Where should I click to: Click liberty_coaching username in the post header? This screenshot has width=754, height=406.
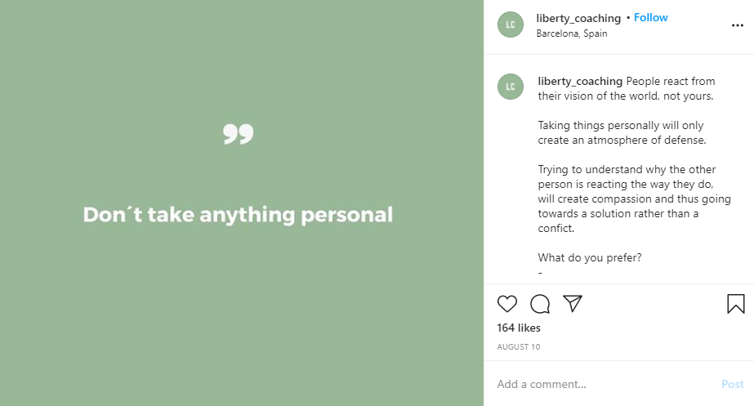[578, 17]
